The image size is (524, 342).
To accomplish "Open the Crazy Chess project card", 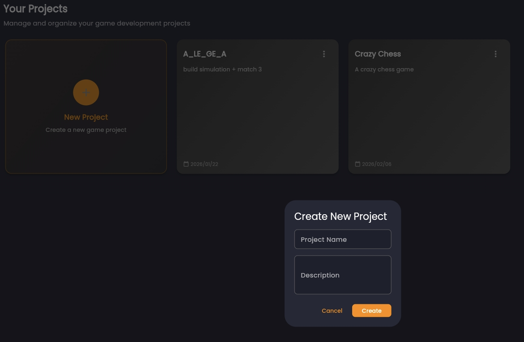I will click(x=429, y=106).
